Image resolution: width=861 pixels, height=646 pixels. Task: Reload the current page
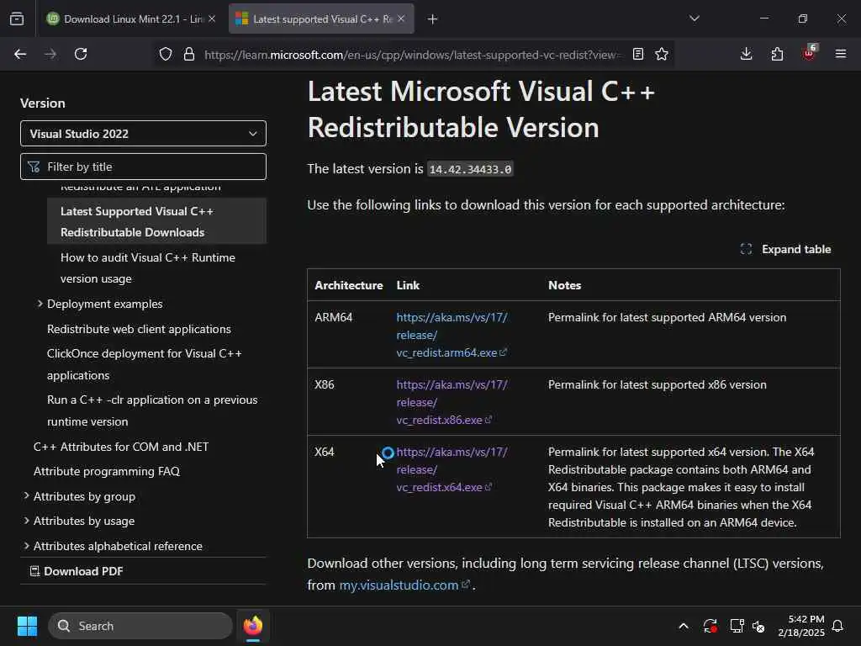click(81, 54)
